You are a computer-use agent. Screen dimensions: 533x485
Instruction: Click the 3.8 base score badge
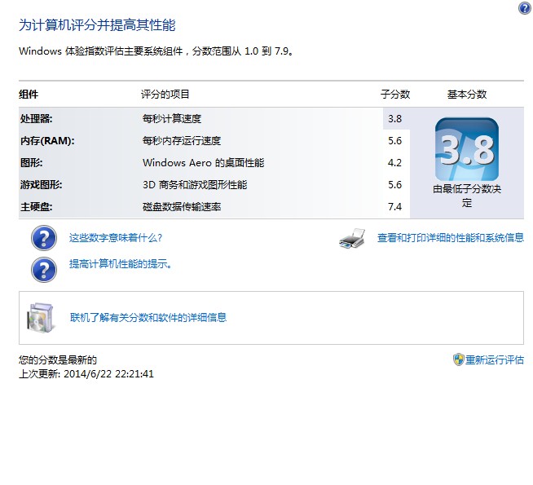(466, 149)
